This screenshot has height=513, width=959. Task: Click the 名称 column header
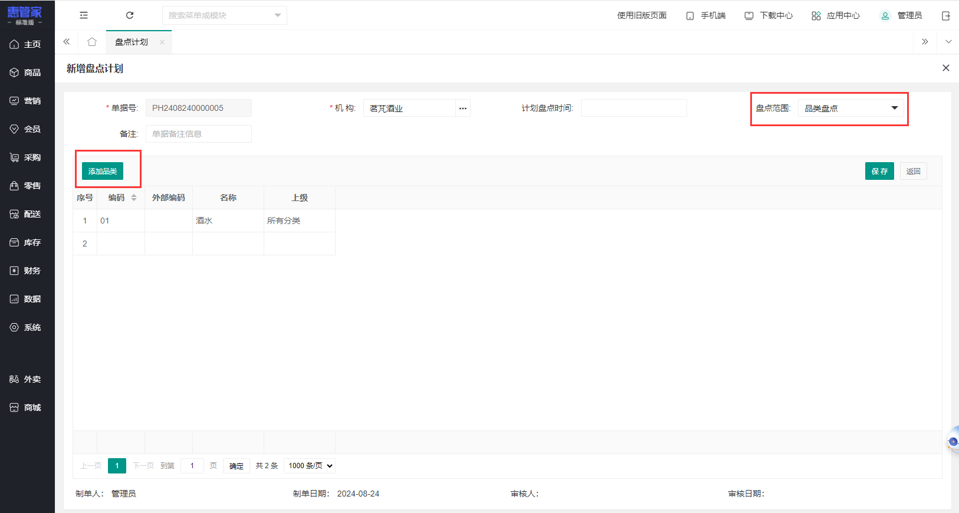(x=228, y=198)
